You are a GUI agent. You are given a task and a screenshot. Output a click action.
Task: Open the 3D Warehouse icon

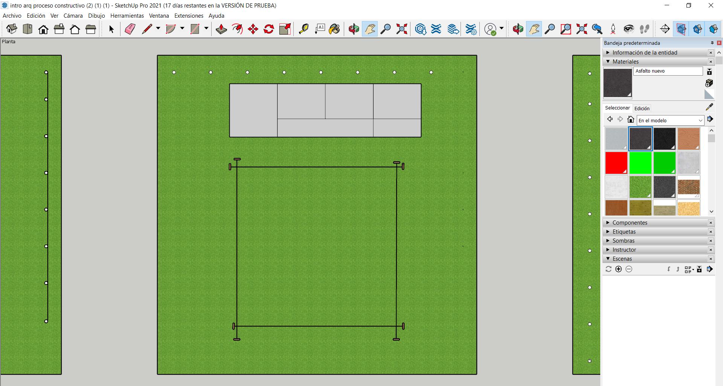(420, 29)
